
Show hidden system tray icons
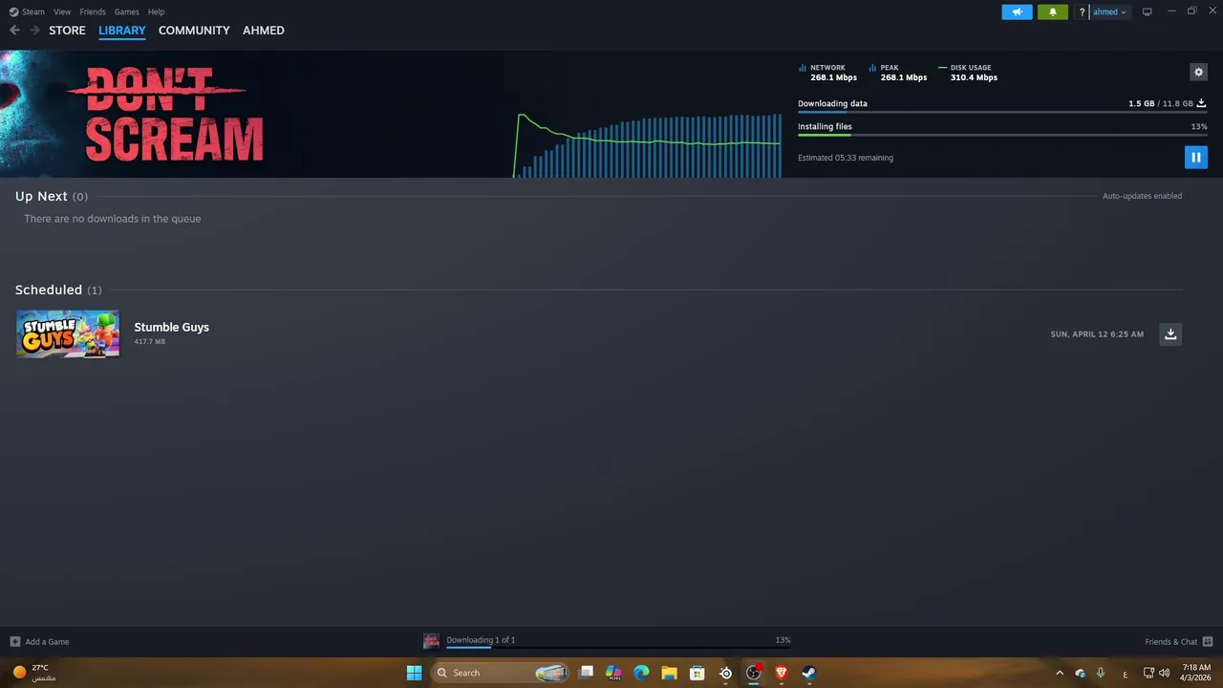(x=1060, y=673)
